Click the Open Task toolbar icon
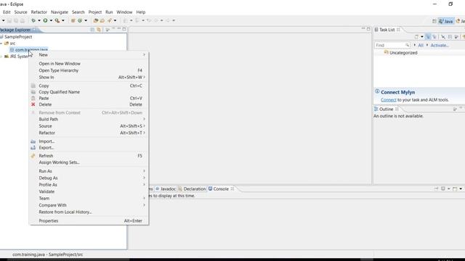 tap(102, 20)
